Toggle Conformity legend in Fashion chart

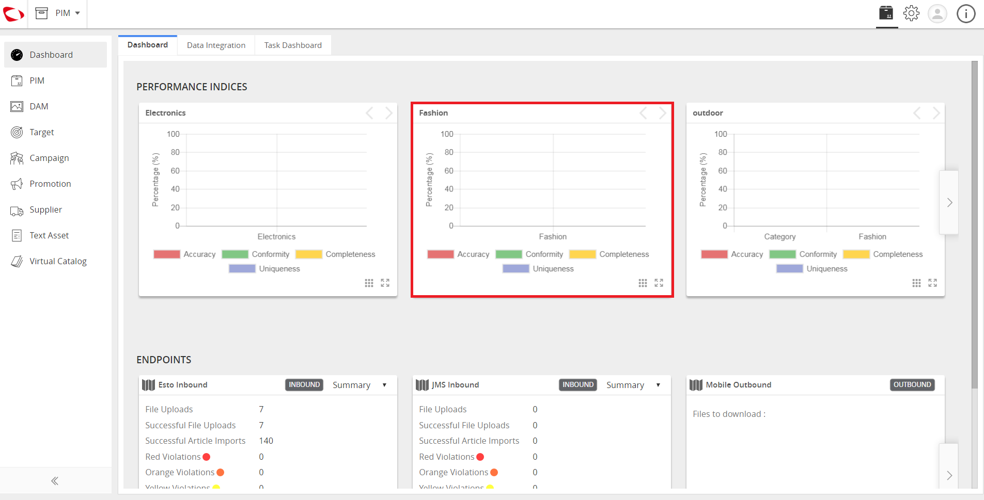pos(529,254)
